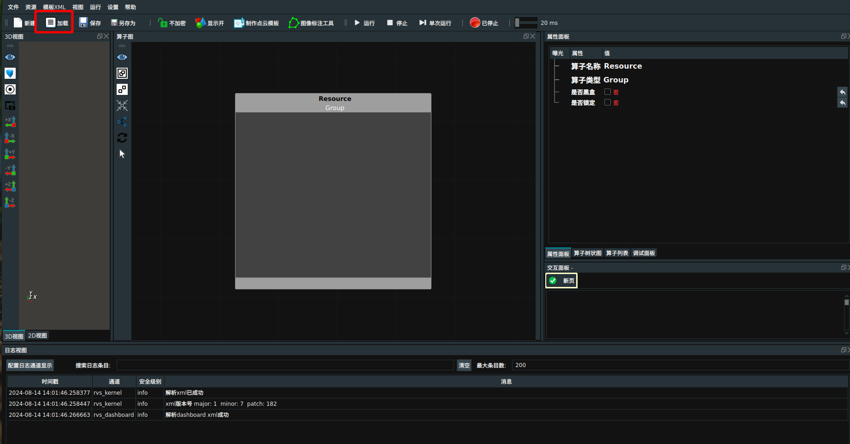Image resolution: width=850 pixels, height=444 pixels.
Task: Open the 运行 menu in menu bar
Action: [95, 7]
